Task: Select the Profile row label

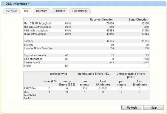Action: pos(27,66)
